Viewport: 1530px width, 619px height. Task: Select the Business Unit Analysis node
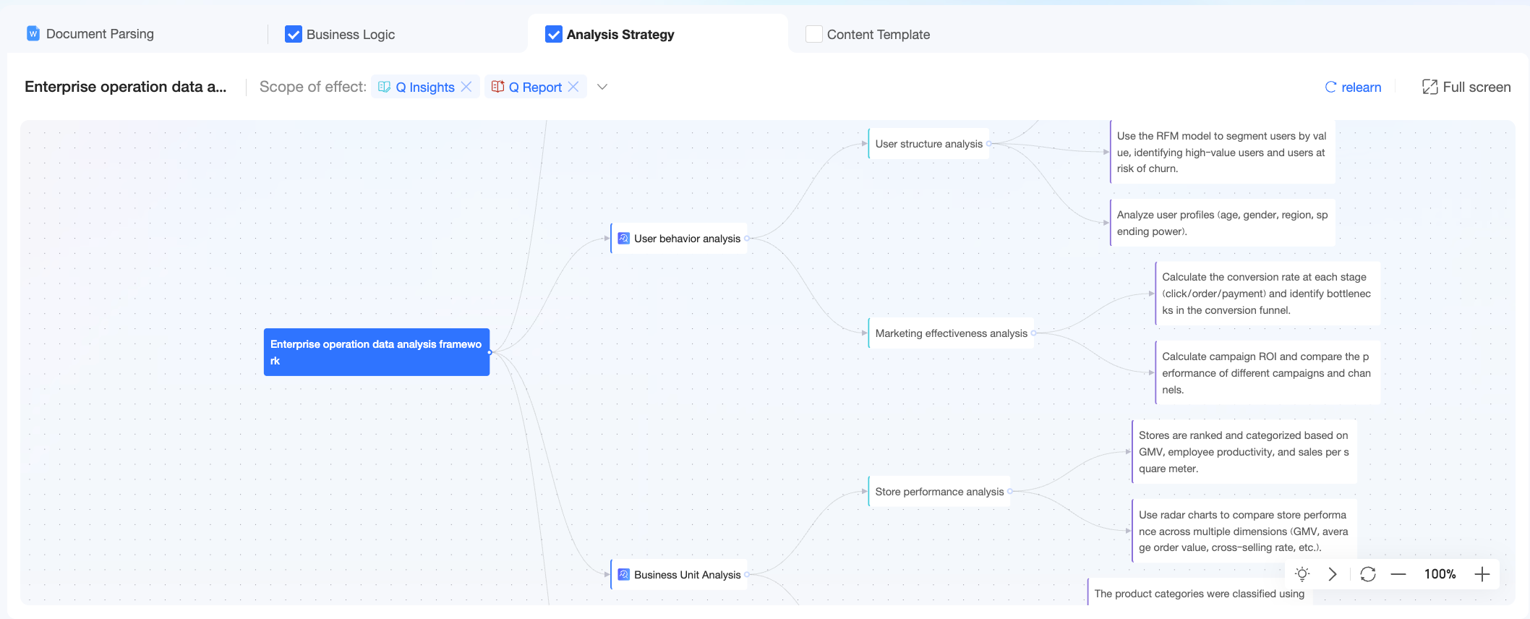680,575
